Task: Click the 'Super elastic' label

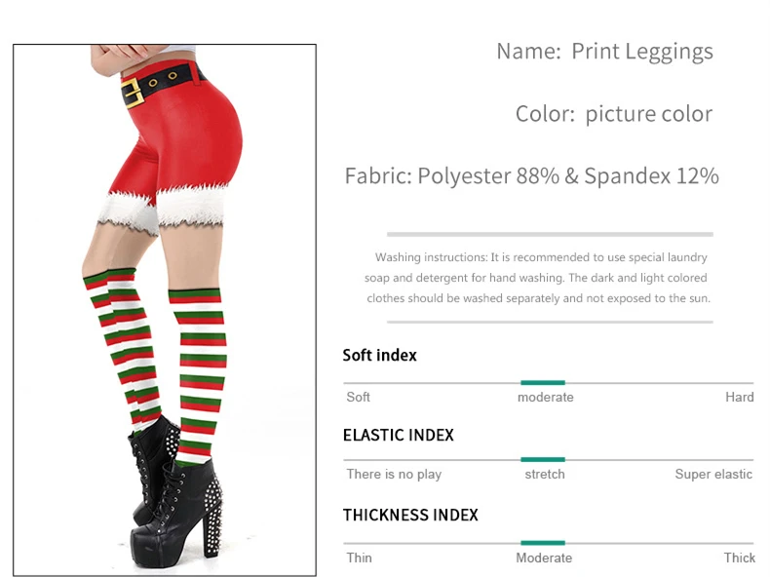Action: pyautogui.click(x=713, y=474)
